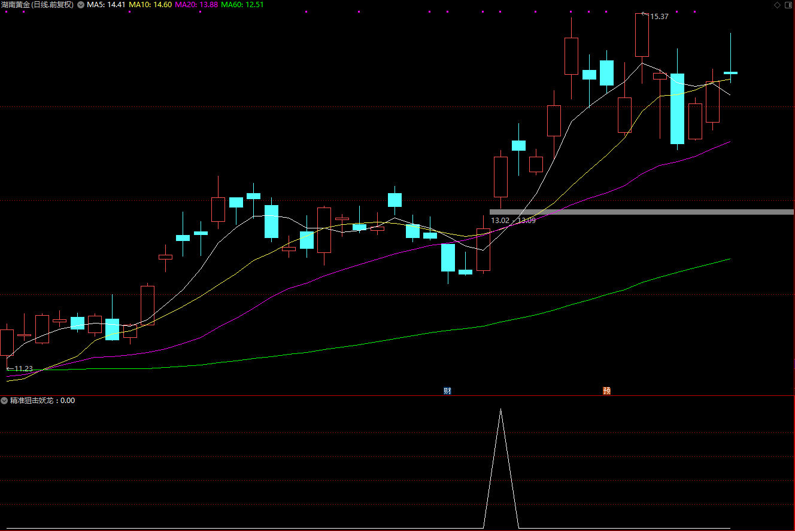
Task: Click the gray gap zone bar
Action: (642, 212)
